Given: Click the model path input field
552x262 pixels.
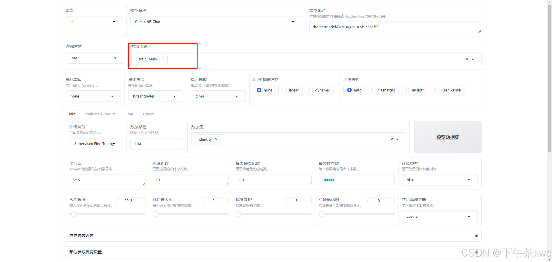Looking at the screenshot, I should (395, 27).
